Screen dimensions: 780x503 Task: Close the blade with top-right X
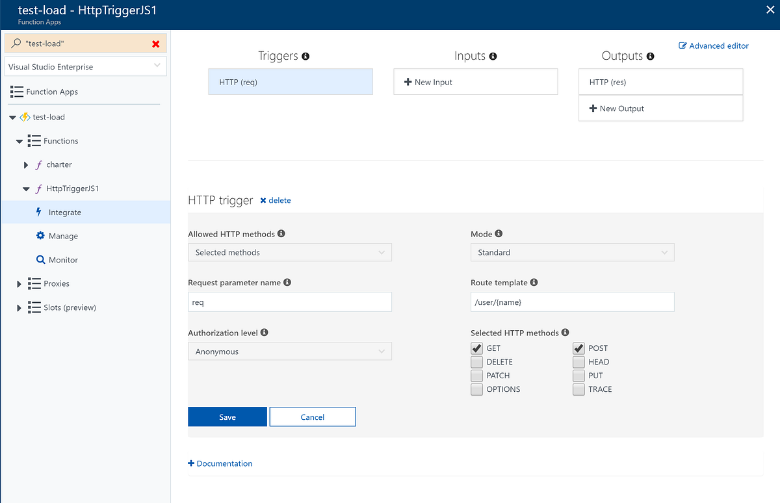click(x=771, y=8)
